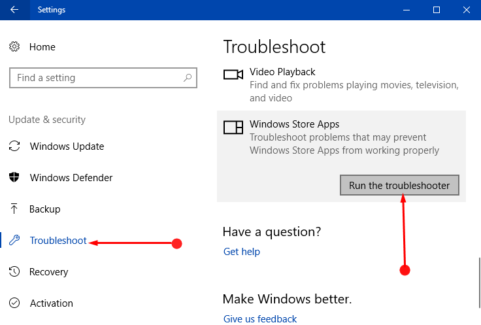Click the Video Playback camera icon
Screen dimensions: 481x325
233,75
